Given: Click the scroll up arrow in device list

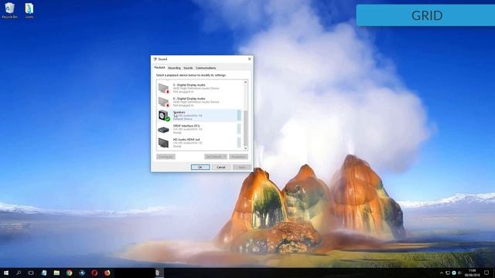Looking at the screenshot, I should click(x=246, y=83).
